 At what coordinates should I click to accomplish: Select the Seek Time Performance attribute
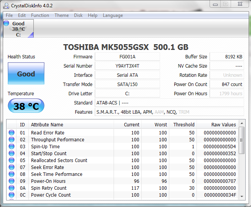(x=57, y=174)
